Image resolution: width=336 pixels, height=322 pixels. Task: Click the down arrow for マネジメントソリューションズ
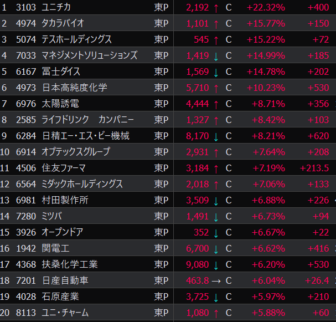point(215,55)
